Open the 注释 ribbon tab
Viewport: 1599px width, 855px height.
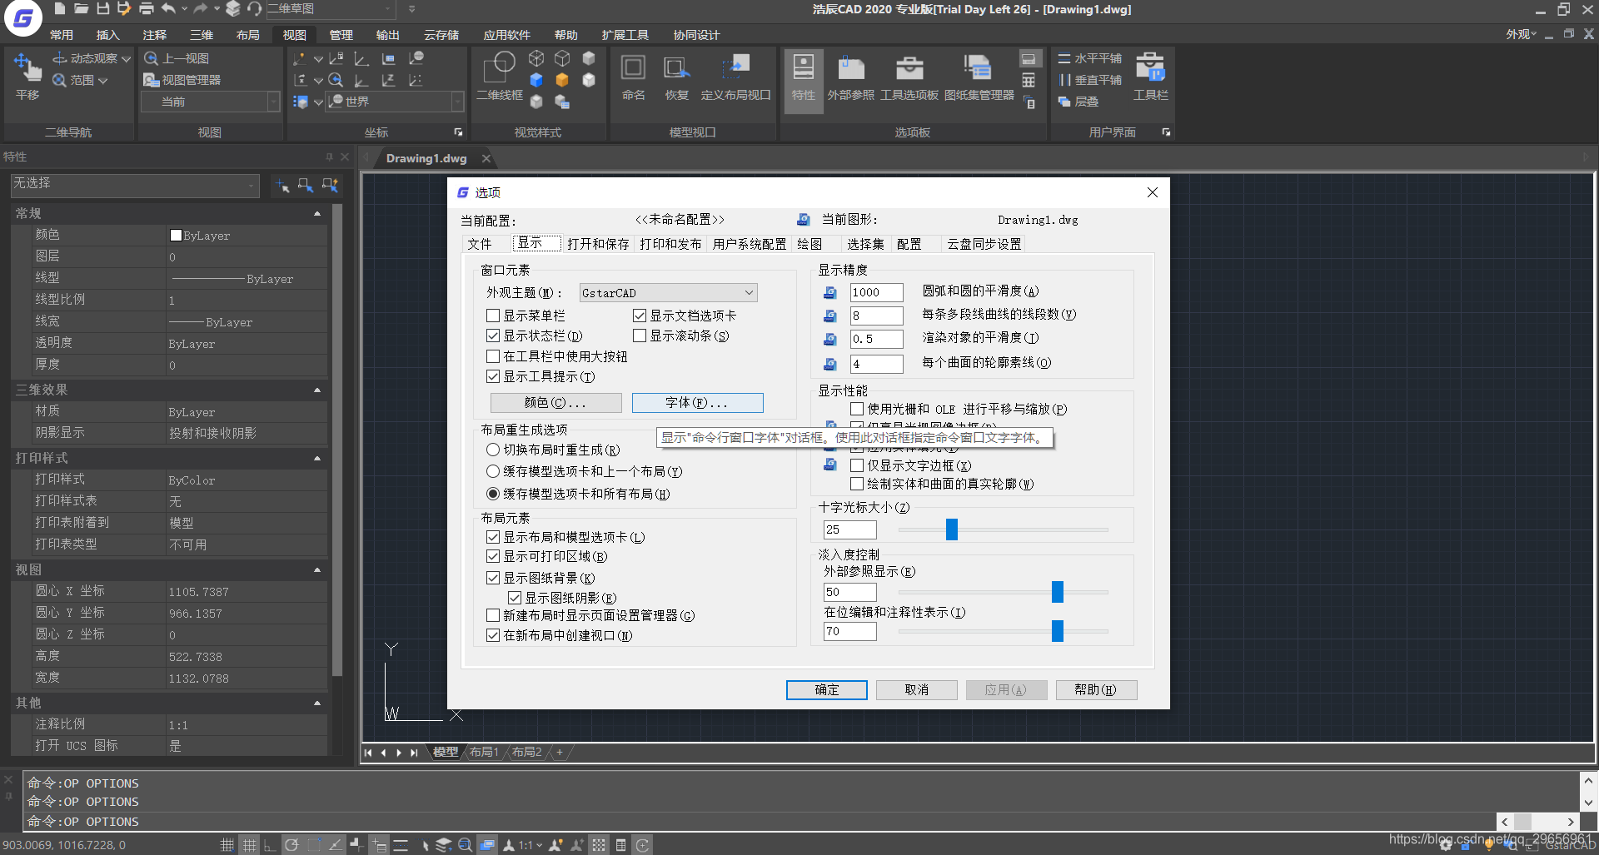[155, 35]
